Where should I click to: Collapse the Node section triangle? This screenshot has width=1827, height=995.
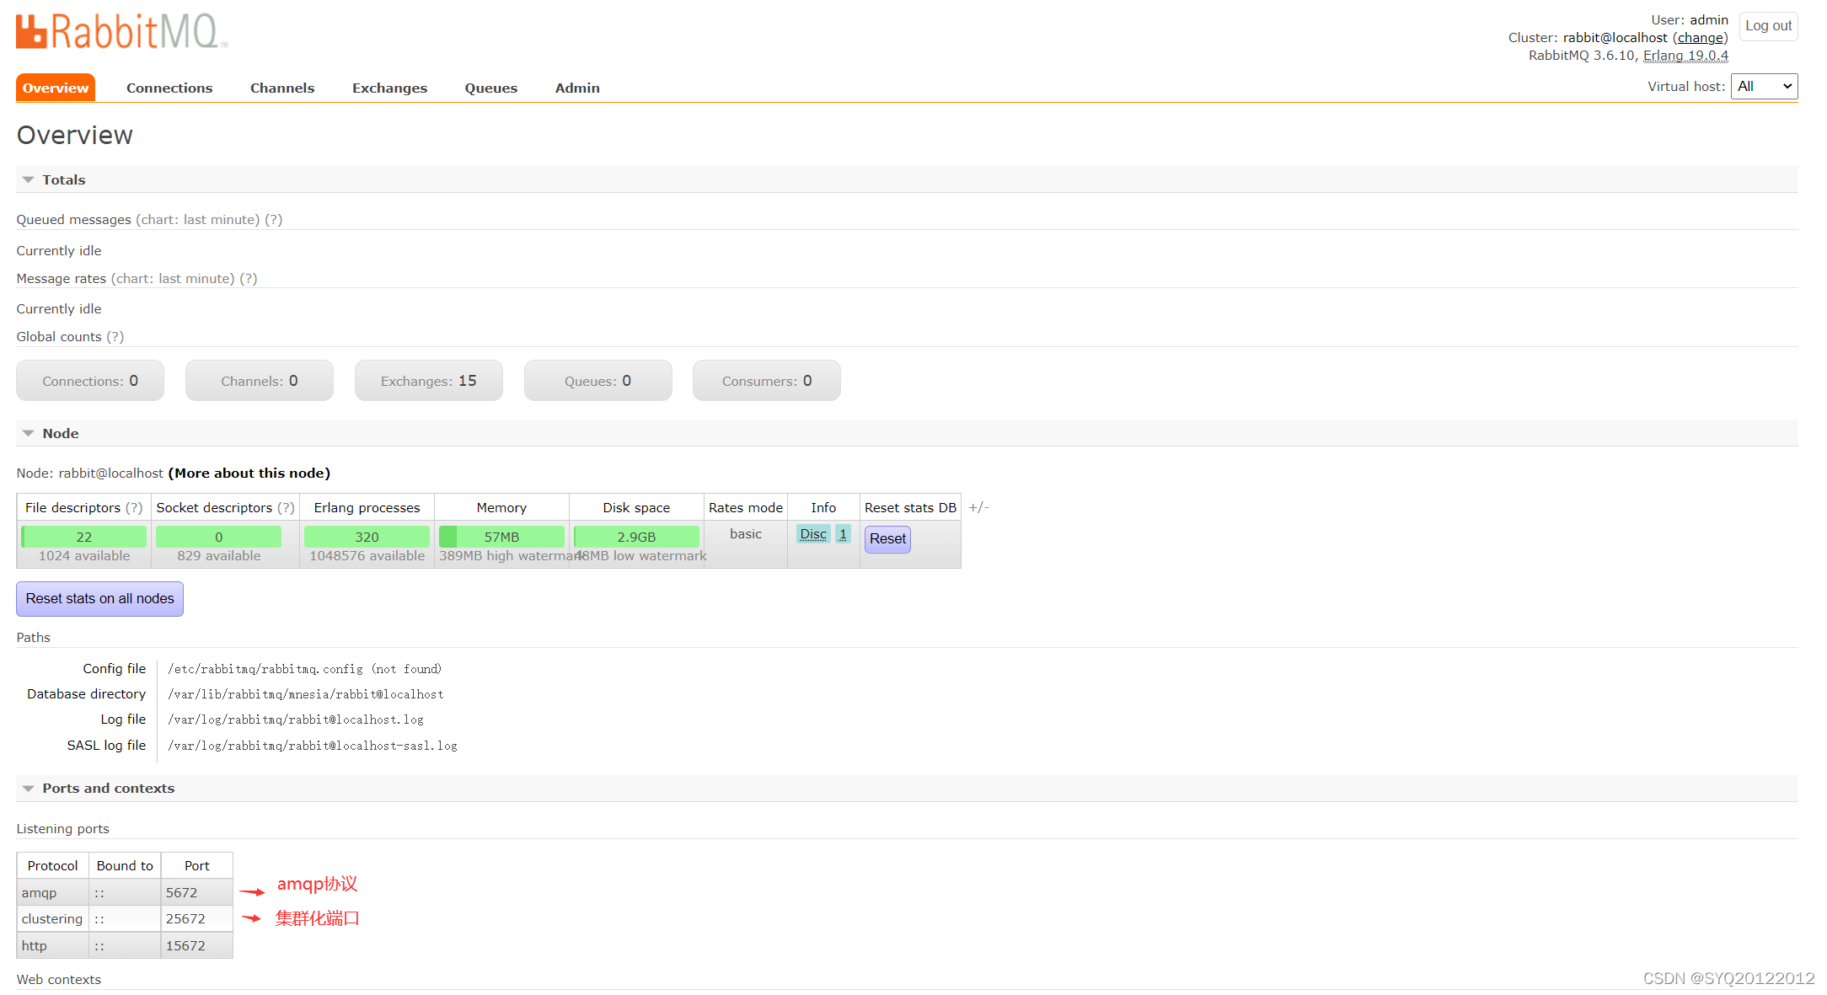[x=28, y=434]
